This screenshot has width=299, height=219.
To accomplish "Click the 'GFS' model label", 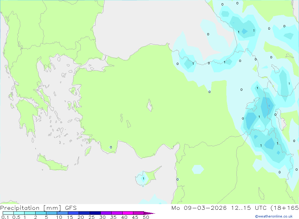I will (71, 208).
